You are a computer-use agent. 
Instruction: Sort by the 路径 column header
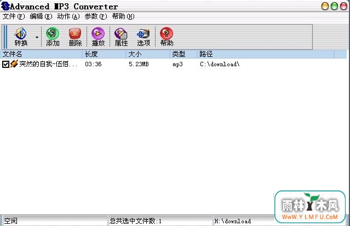point(266,54)
